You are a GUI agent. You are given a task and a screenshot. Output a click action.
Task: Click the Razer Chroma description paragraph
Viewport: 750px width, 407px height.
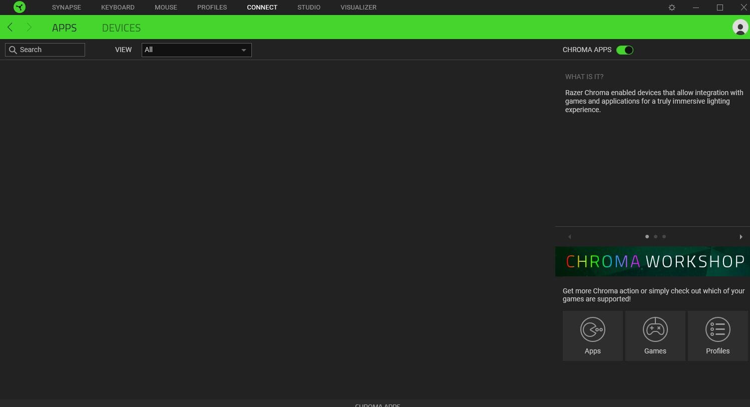(x=654, y=101)
